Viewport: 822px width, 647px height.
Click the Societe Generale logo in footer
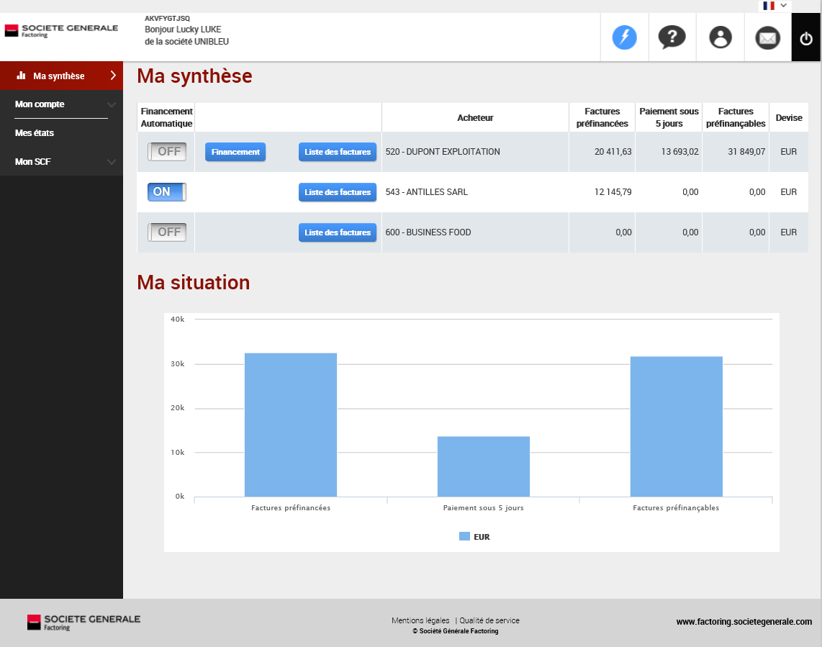[x=83, y=623]
